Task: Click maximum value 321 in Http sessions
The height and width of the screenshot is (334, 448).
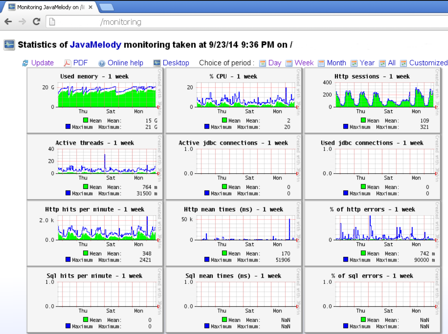Action: [424, 127]
